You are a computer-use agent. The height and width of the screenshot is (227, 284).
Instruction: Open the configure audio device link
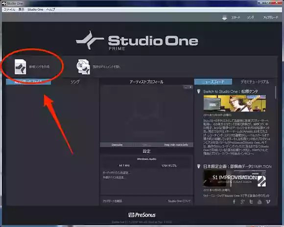point(117,173)
